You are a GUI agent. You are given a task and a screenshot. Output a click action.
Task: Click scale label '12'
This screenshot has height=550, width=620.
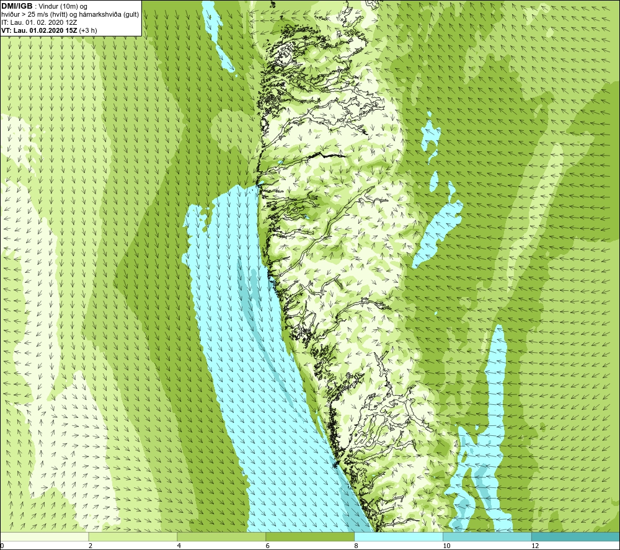click(535, 546)
